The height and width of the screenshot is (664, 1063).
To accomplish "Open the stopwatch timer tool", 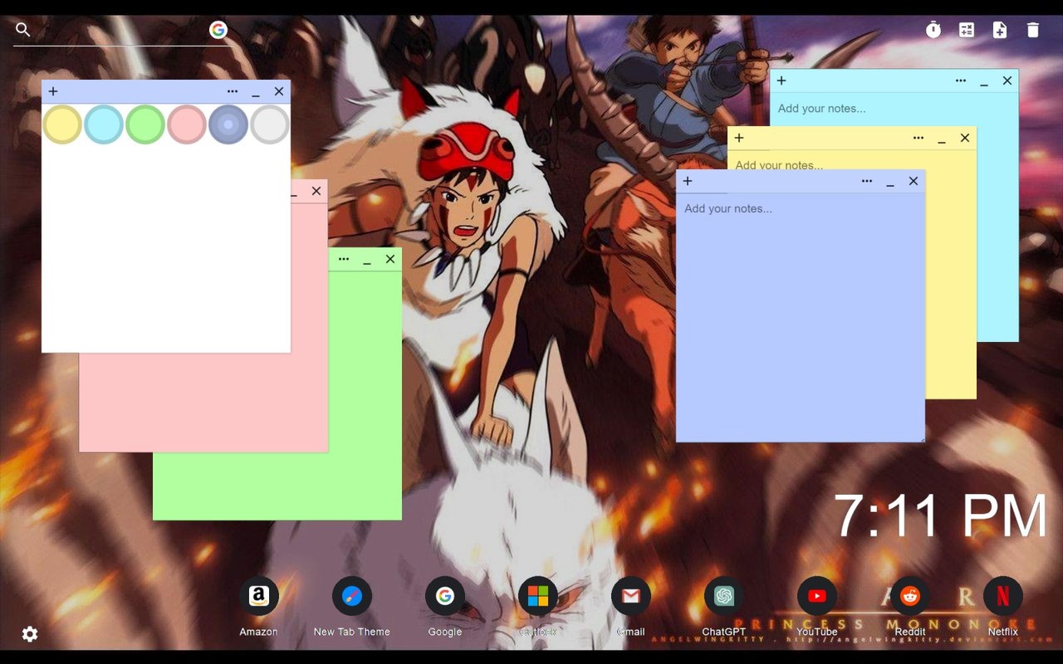I will click(933, 30).
